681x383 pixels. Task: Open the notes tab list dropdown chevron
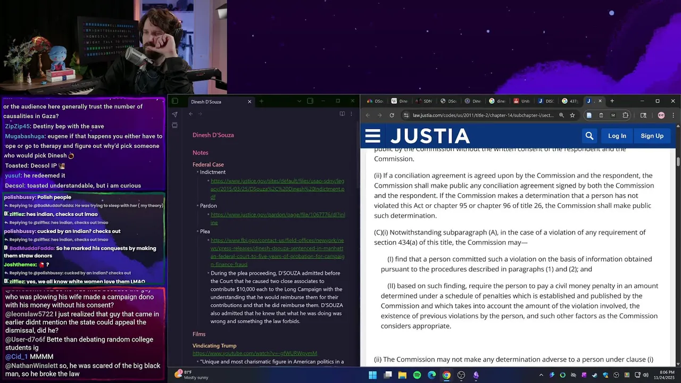click(x=299, y=101)
